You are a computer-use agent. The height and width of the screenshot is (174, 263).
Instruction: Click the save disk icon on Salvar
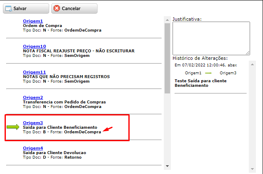click(8, 8)
